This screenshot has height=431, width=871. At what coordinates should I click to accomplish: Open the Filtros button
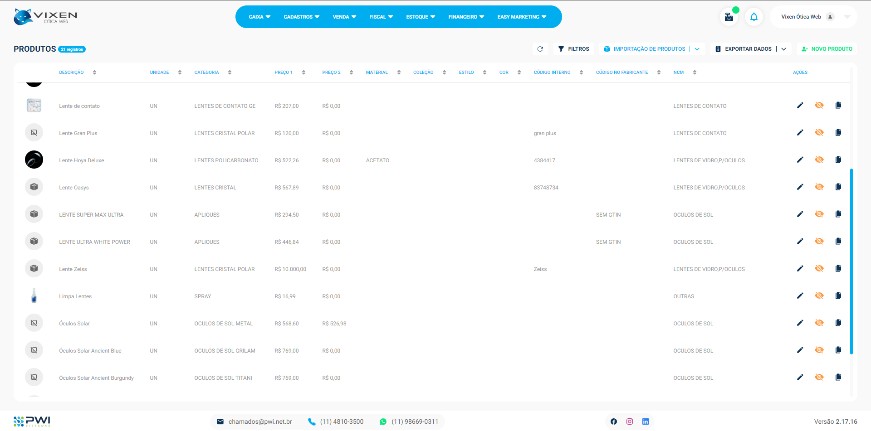coord(573,49)
